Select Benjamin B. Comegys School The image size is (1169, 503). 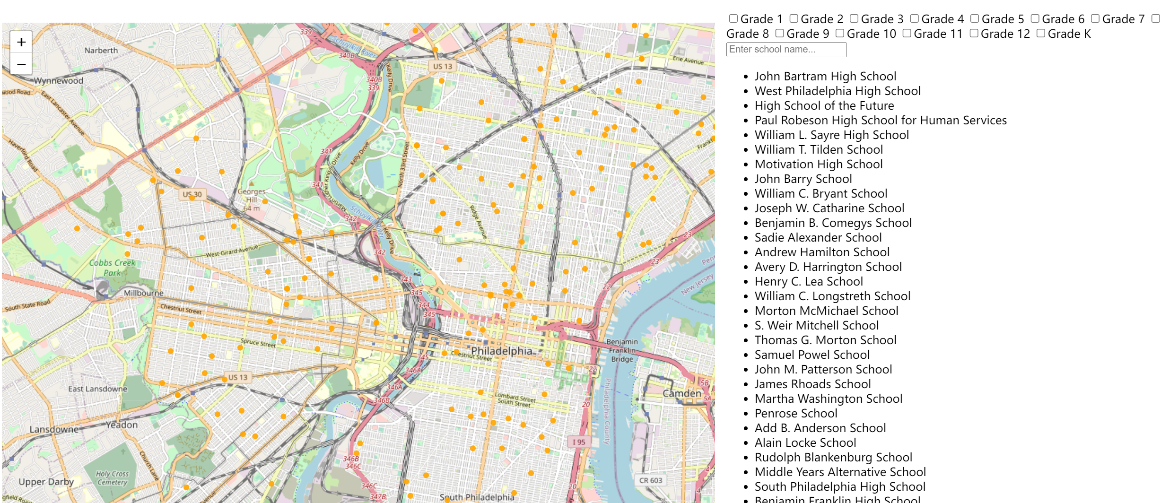pos(833,223)
